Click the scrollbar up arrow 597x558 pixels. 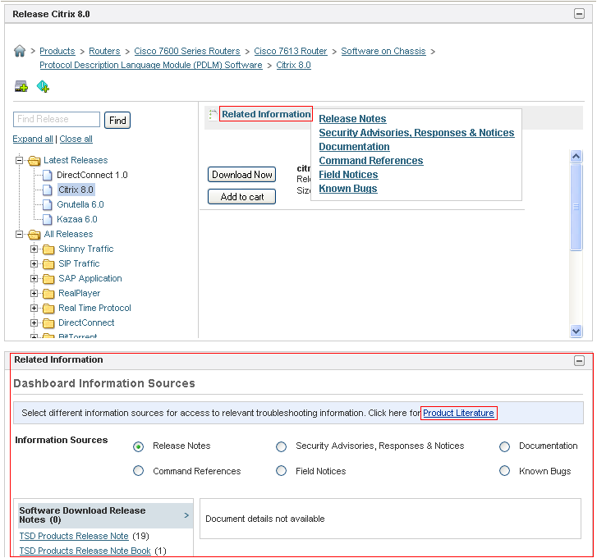coord(576,157)
